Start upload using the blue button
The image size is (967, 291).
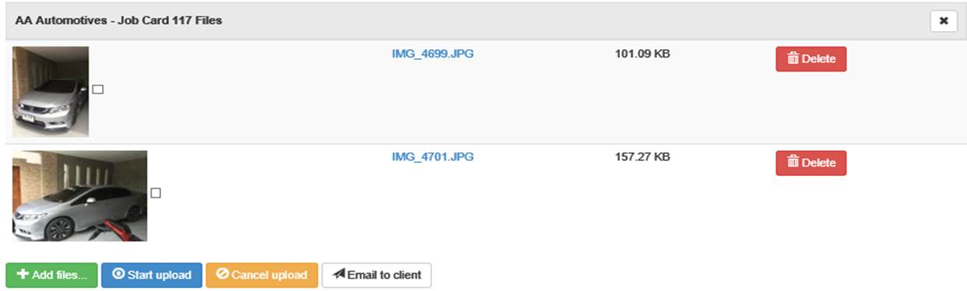152,275
